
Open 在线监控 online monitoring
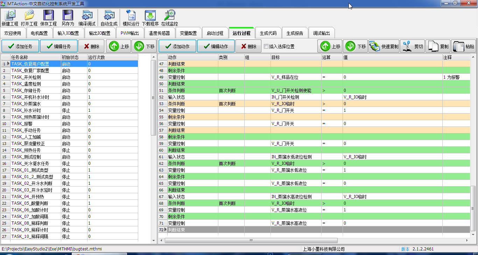tap(169, 15)
